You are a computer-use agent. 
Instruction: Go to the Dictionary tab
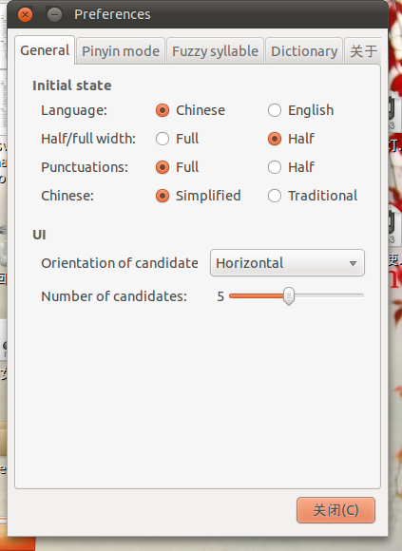(304, 51)
